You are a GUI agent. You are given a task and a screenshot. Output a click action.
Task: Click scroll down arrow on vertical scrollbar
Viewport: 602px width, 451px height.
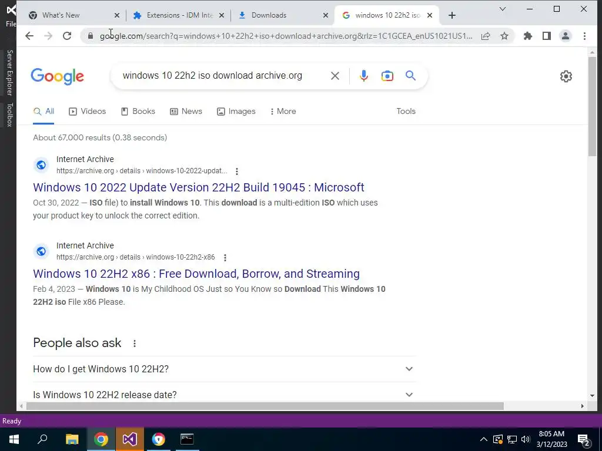593,396
